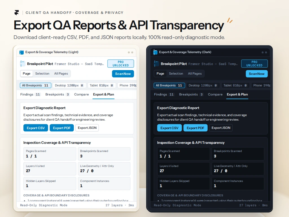Click Export CSV in the Dark panel
The image size is (289, 217).
tap(169, 128)
